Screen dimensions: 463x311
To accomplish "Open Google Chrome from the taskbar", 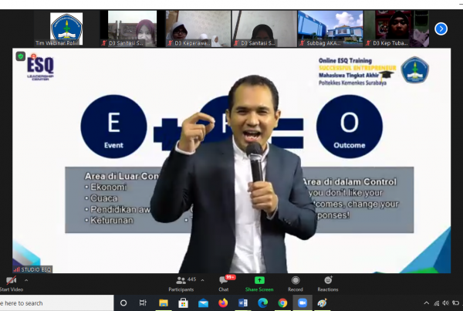I will 282,303.
